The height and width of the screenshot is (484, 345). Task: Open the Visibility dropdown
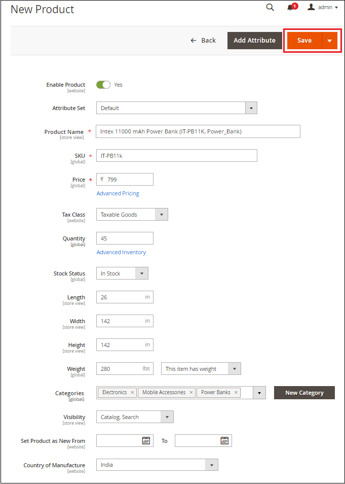point(135,417)
